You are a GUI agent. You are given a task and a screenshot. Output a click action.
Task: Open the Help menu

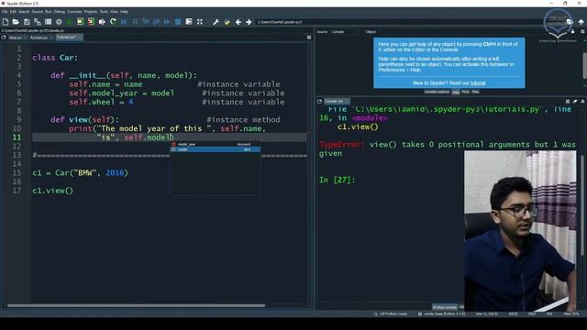coord(124,12)
